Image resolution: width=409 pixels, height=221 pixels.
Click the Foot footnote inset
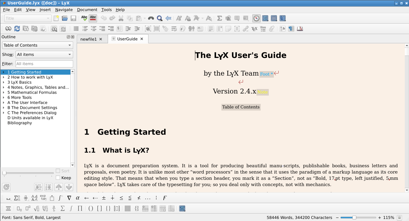click(x=266, y=74)
